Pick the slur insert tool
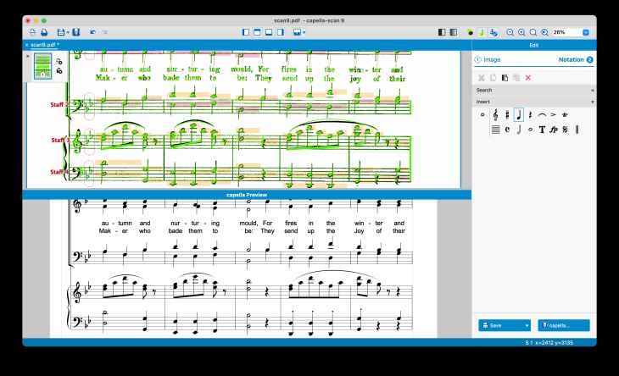The width and height of the screenshot is (619, 376). 542,114
